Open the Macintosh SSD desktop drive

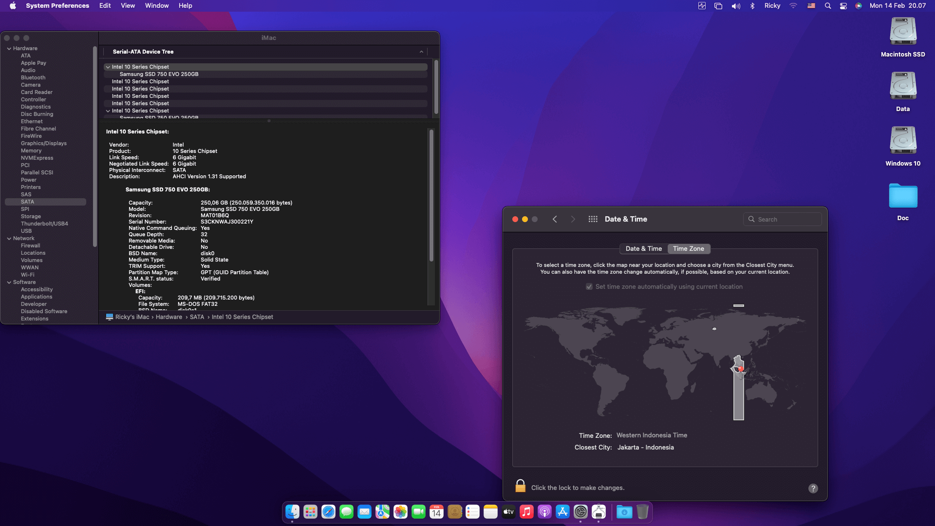coord(903,38)
